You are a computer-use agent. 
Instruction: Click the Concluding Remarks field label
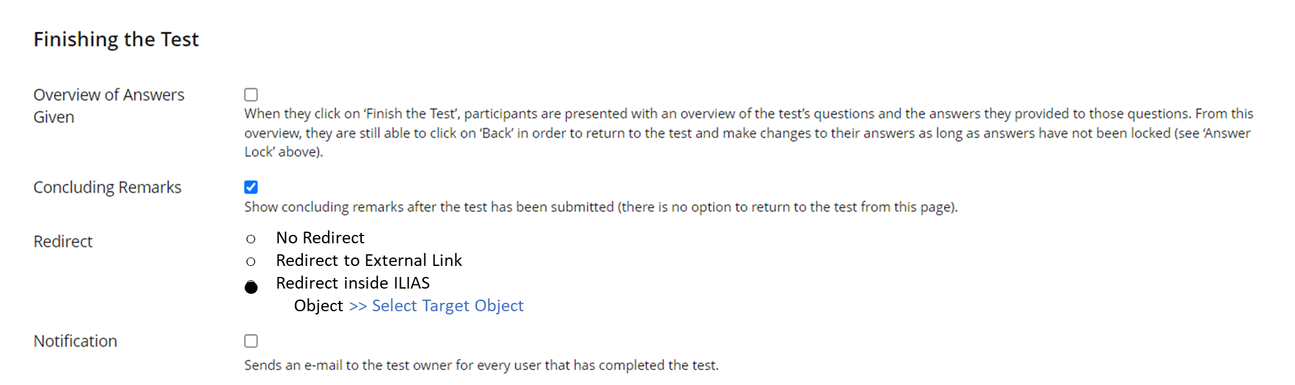coord(107,187)
